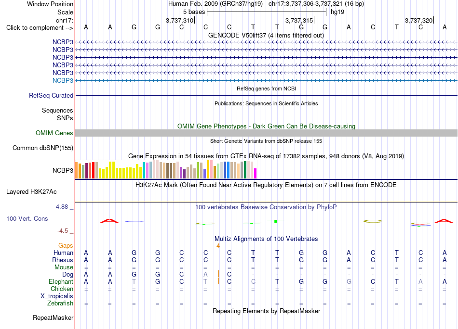Click the Zebrafish species label

point(60,304)
